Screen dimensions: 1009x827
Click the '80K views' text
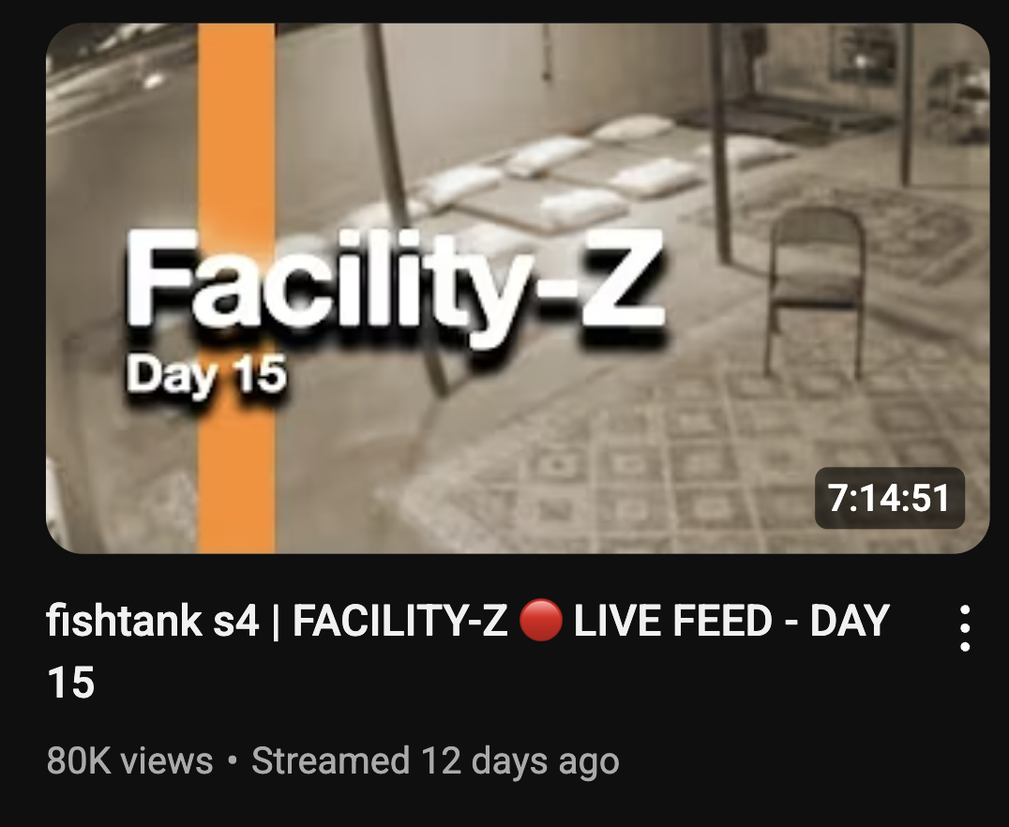coord(129,760)
